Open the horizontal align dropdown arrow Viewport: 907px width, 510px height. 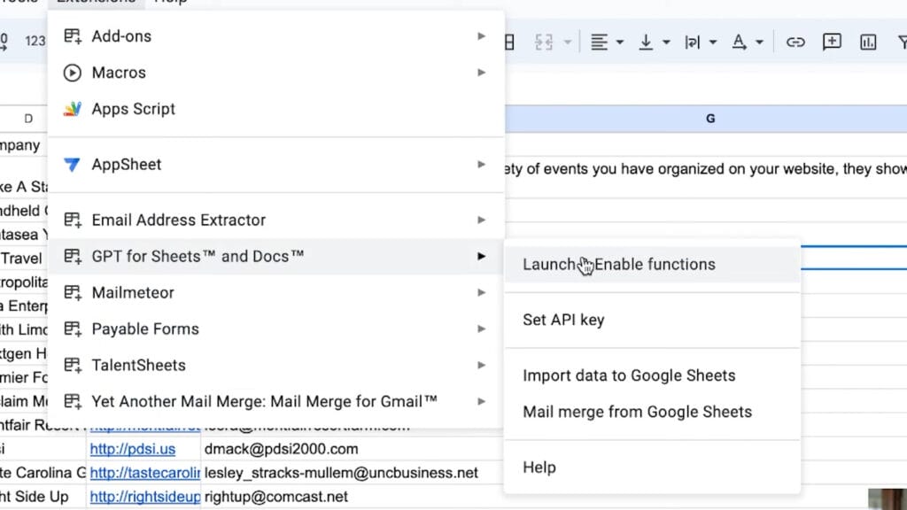[619, 42]
